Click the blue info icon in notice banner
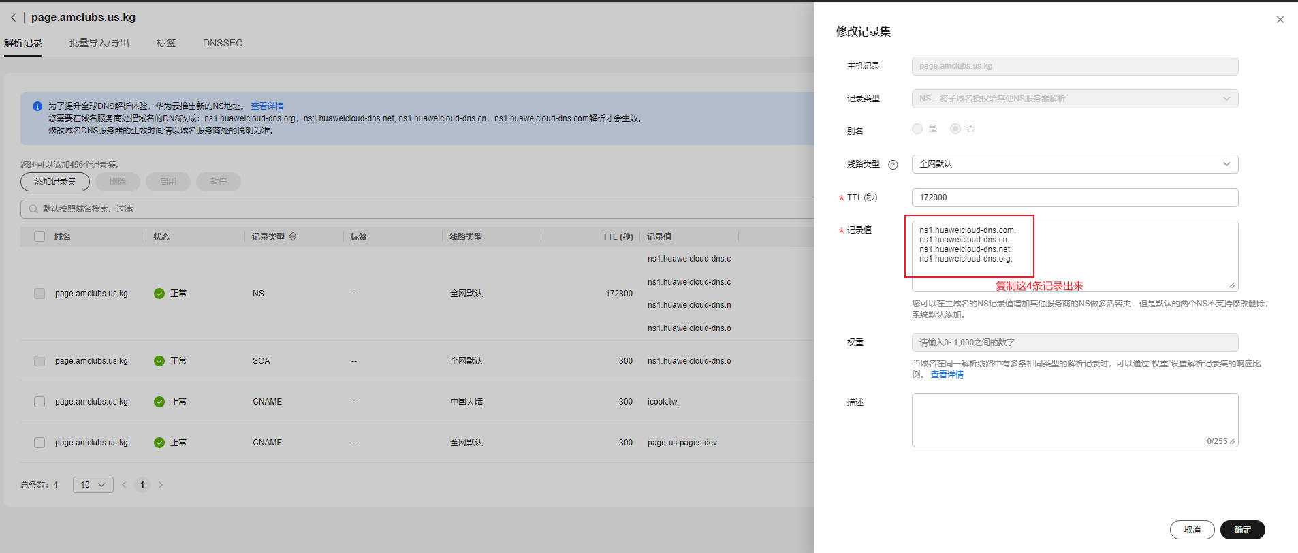Viewport: 1298px width, 553px height. coord(37,106)
